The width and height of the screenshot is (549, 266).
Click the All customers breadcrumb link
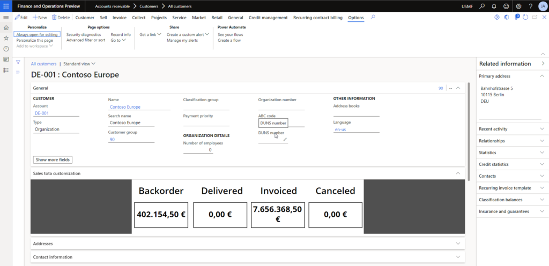(x=43, y=64)
